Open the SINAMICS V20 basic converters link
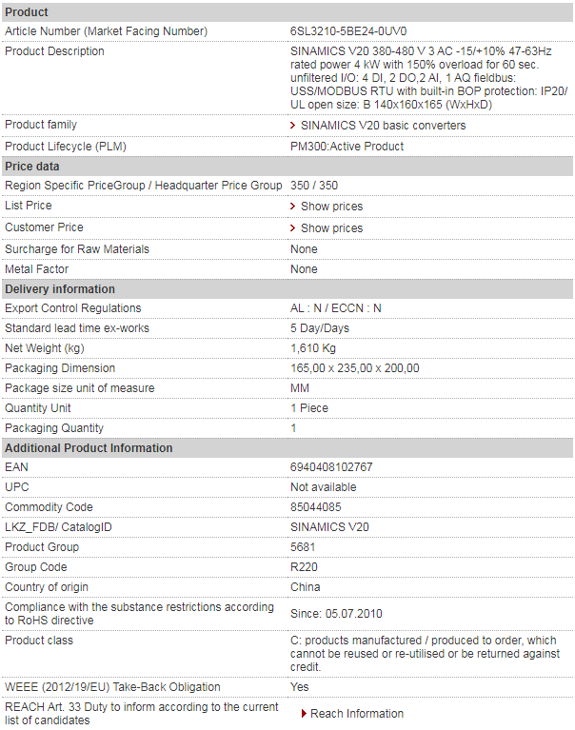 point(383,126)
